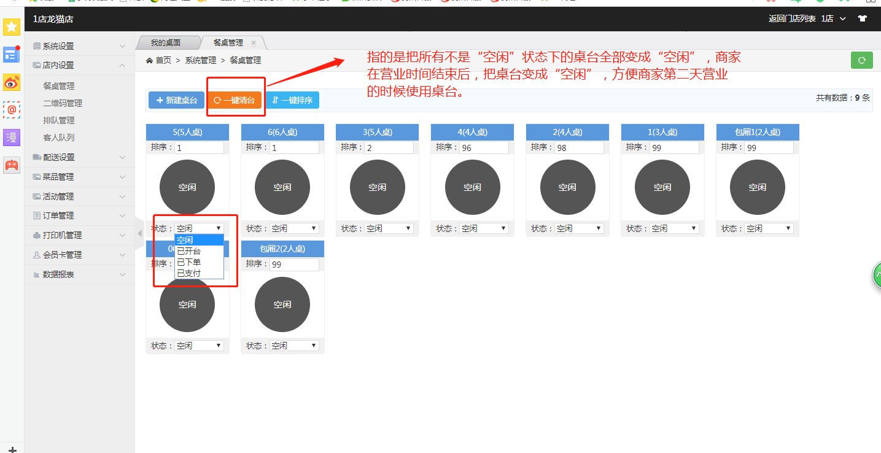Open 二维码管理 in sidebar
Image resolution: width=881 pixels, height=453 pixels.
[63, 103]
